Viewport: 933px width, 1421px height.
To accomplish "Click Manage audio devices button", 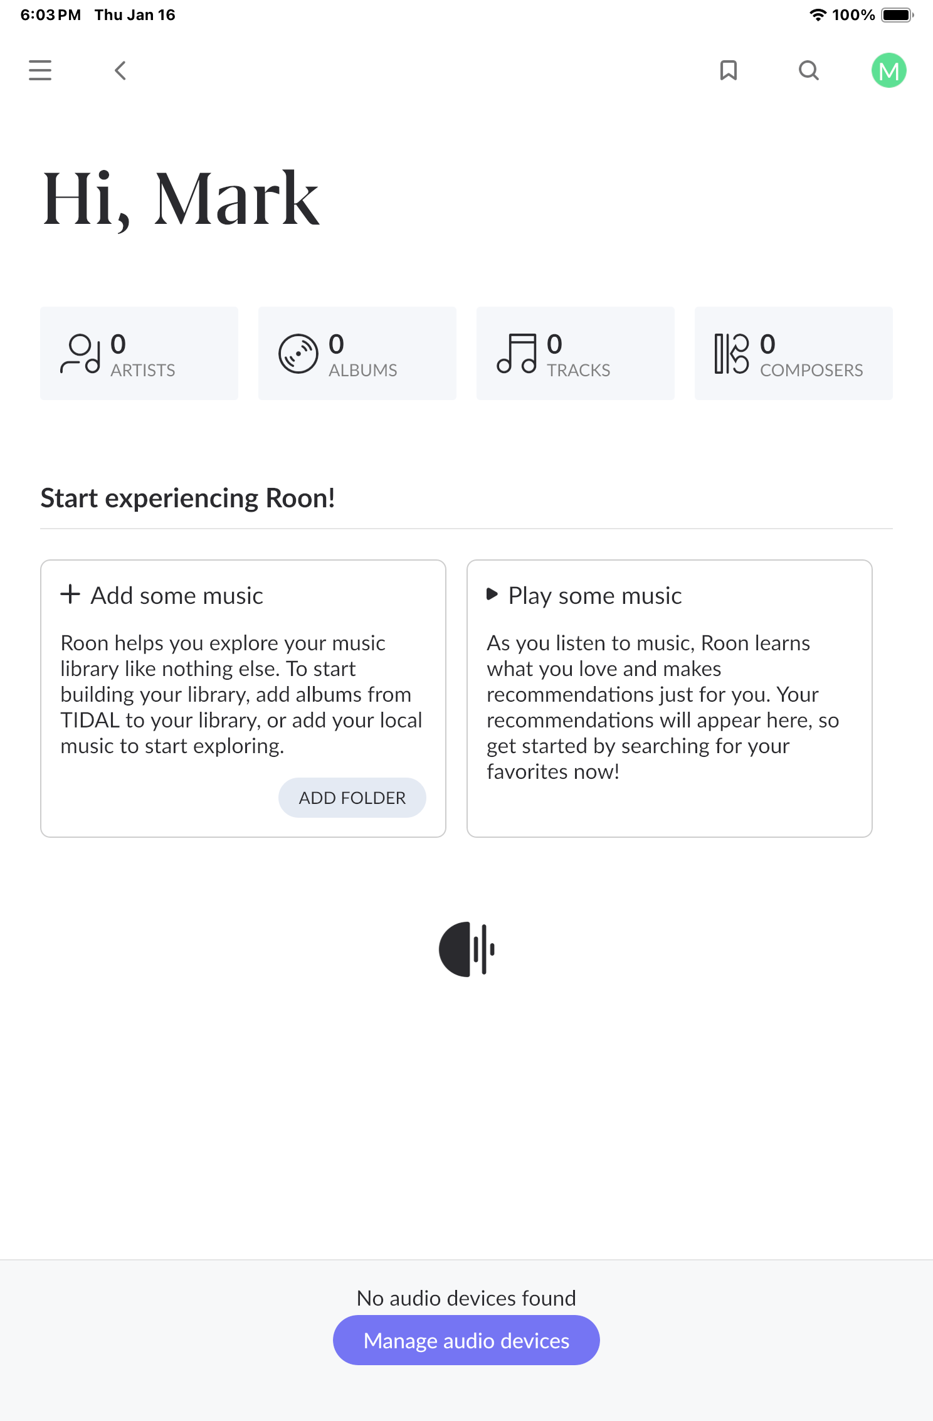I will point(467,1340).
